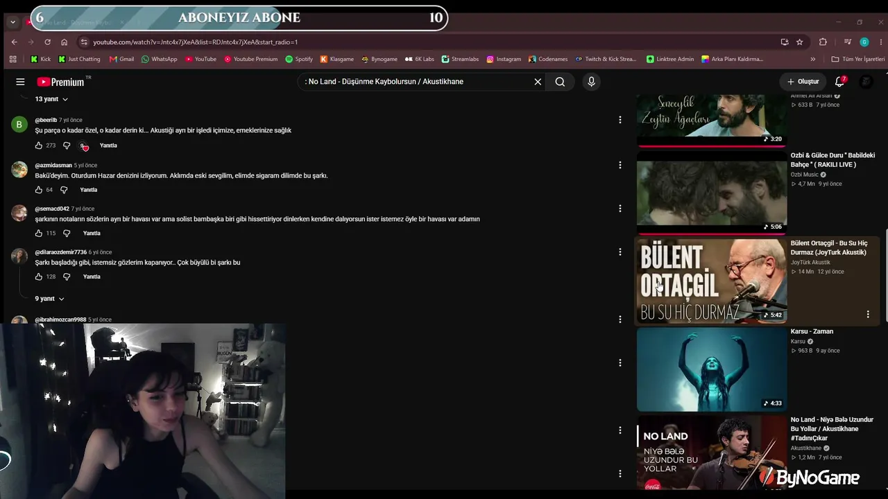Image resolution: width=888 pixels, height=499 pixels.
Task: Open the Gmail bookmark
Action: pos(121,59)
